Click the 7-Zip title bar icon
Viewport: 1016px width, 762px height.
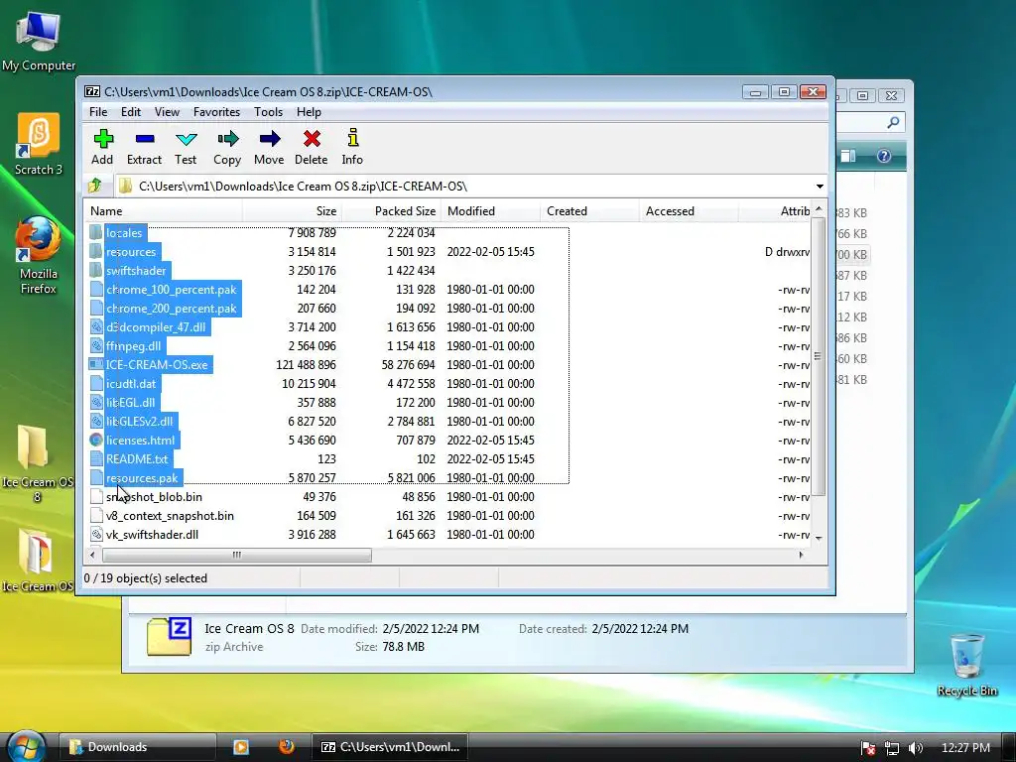(92, 92)
